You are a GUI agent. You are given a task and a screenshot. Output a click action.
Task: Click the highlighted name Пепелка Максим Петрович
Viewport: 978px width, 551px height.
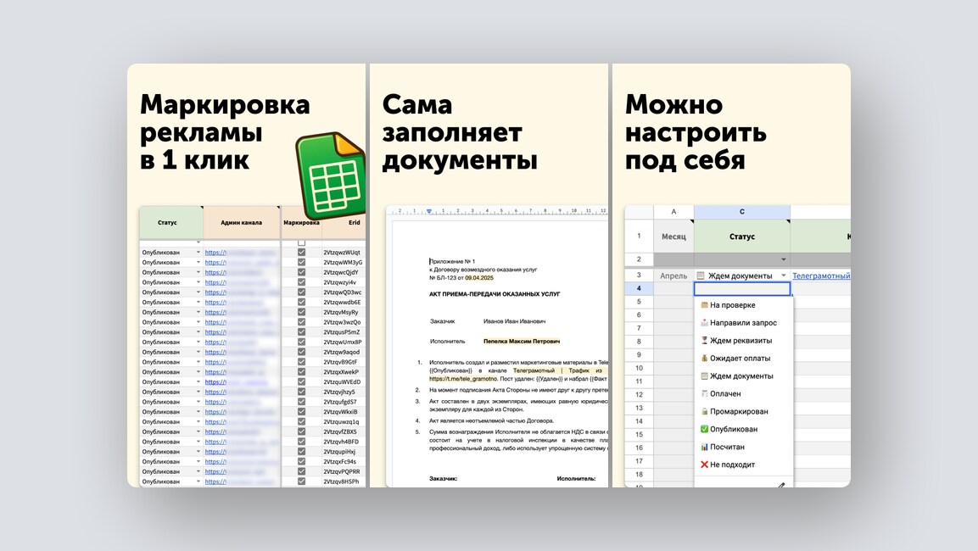coord(522,342)
